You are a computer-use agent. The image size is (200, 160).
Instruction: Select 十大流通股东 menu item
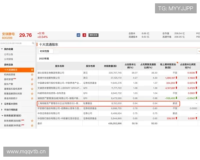click(x=17, y=70)
